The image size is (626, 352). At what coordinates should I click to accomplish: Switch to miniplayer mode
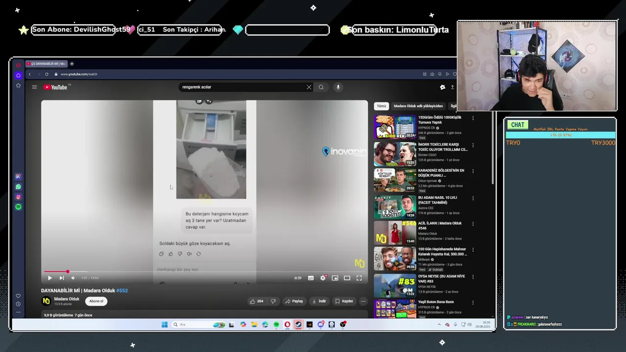tap(335, 278)
